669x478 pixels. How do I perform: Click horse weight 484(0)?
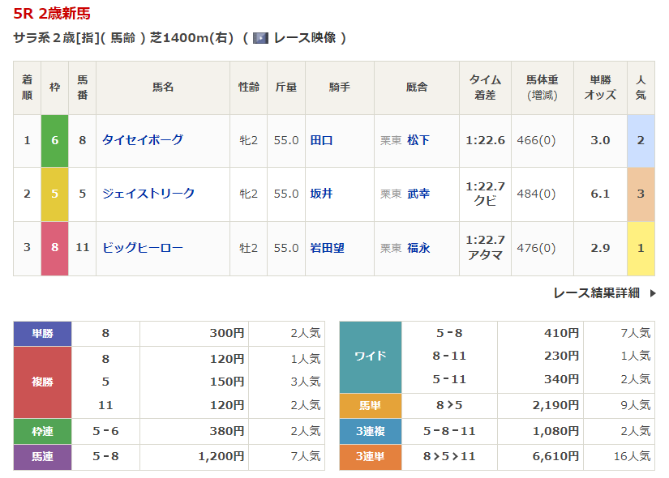(x=536, y=194)
